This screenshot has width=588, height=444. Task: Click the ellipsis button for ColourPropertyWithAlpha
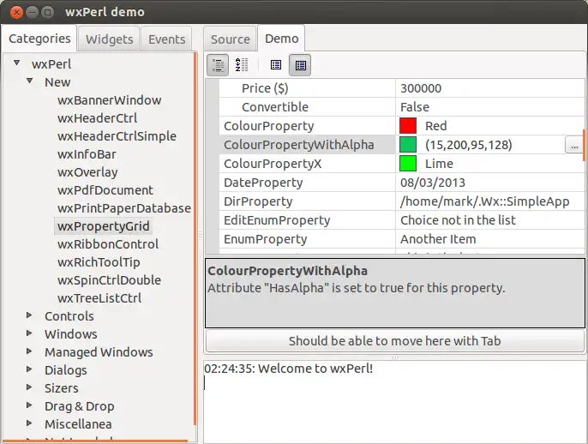[x=573, y=146]
